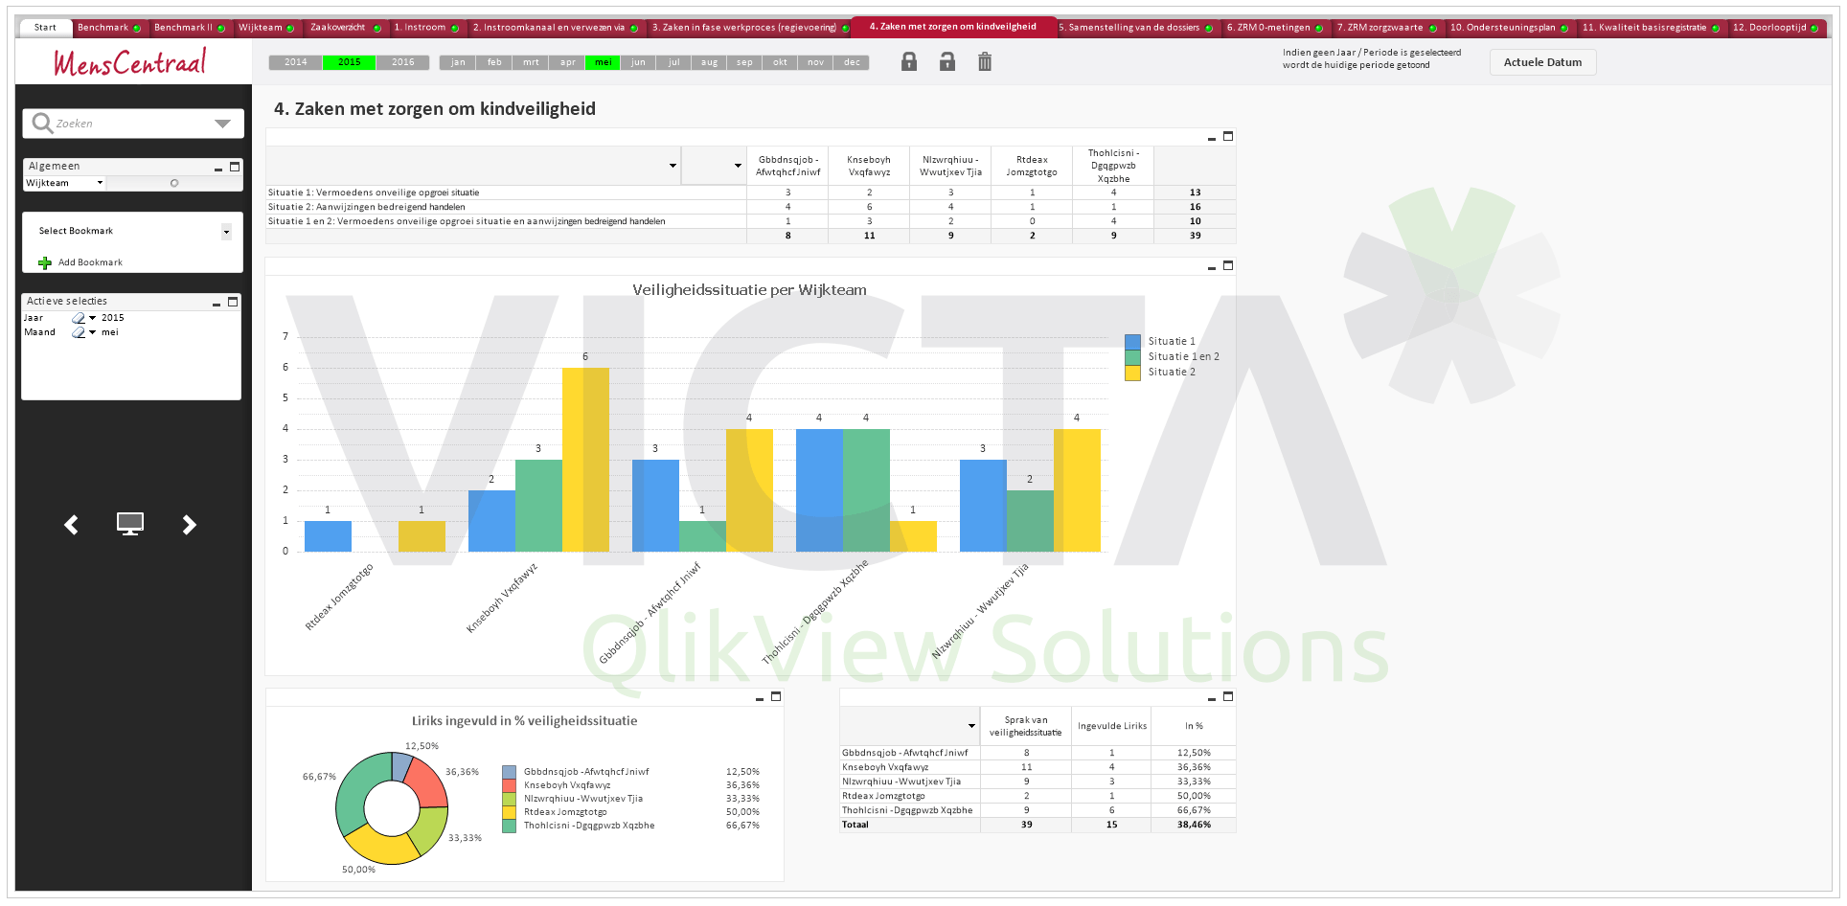Click the magnifier icon in Zoeken box
This screenshot has width=1847, height=906.
coord(42,123)
